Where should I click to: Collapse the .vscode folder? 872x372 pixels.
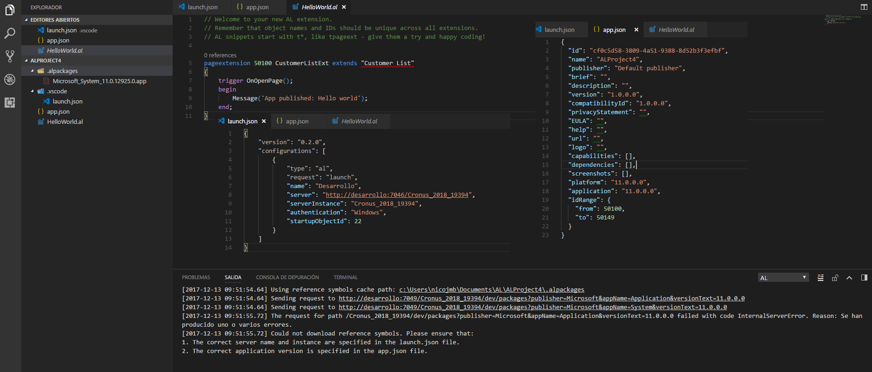[97, 91]
